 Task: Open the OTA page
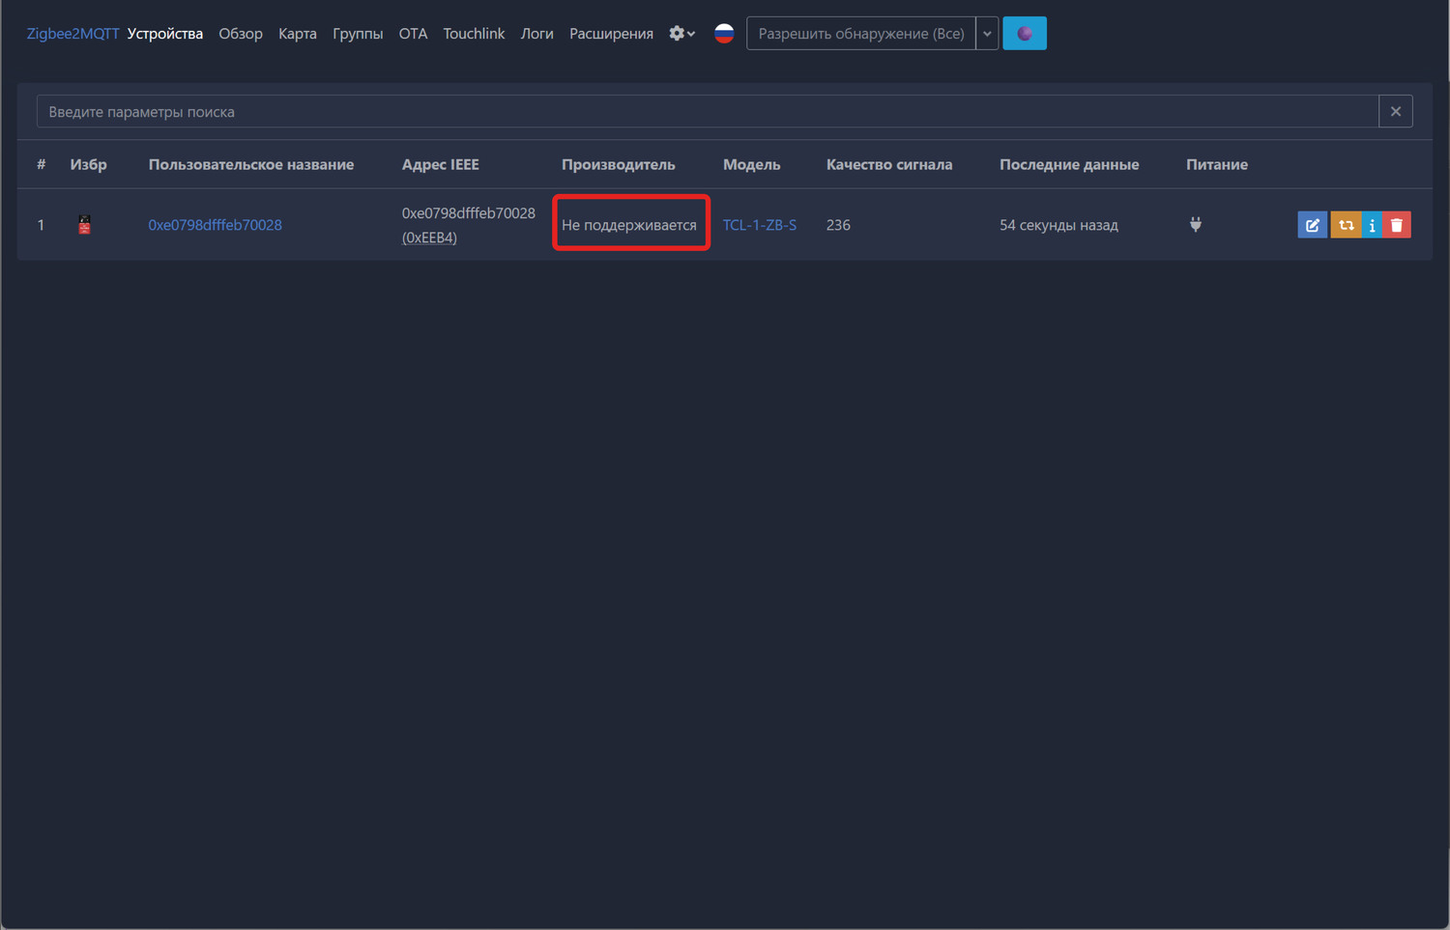coord(413,34)
